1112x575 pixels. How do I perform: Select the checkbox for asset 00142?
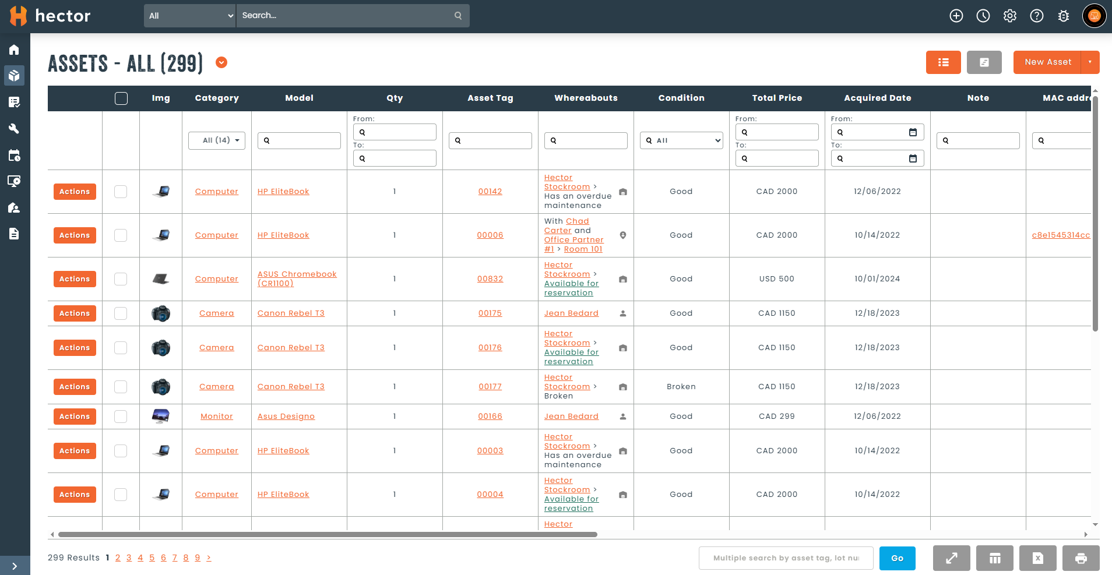pos(121,191)
